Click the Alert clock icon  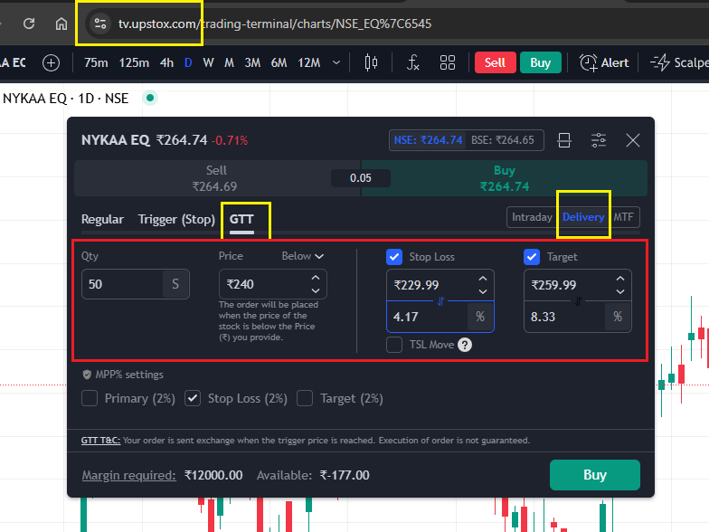[589, 62]
